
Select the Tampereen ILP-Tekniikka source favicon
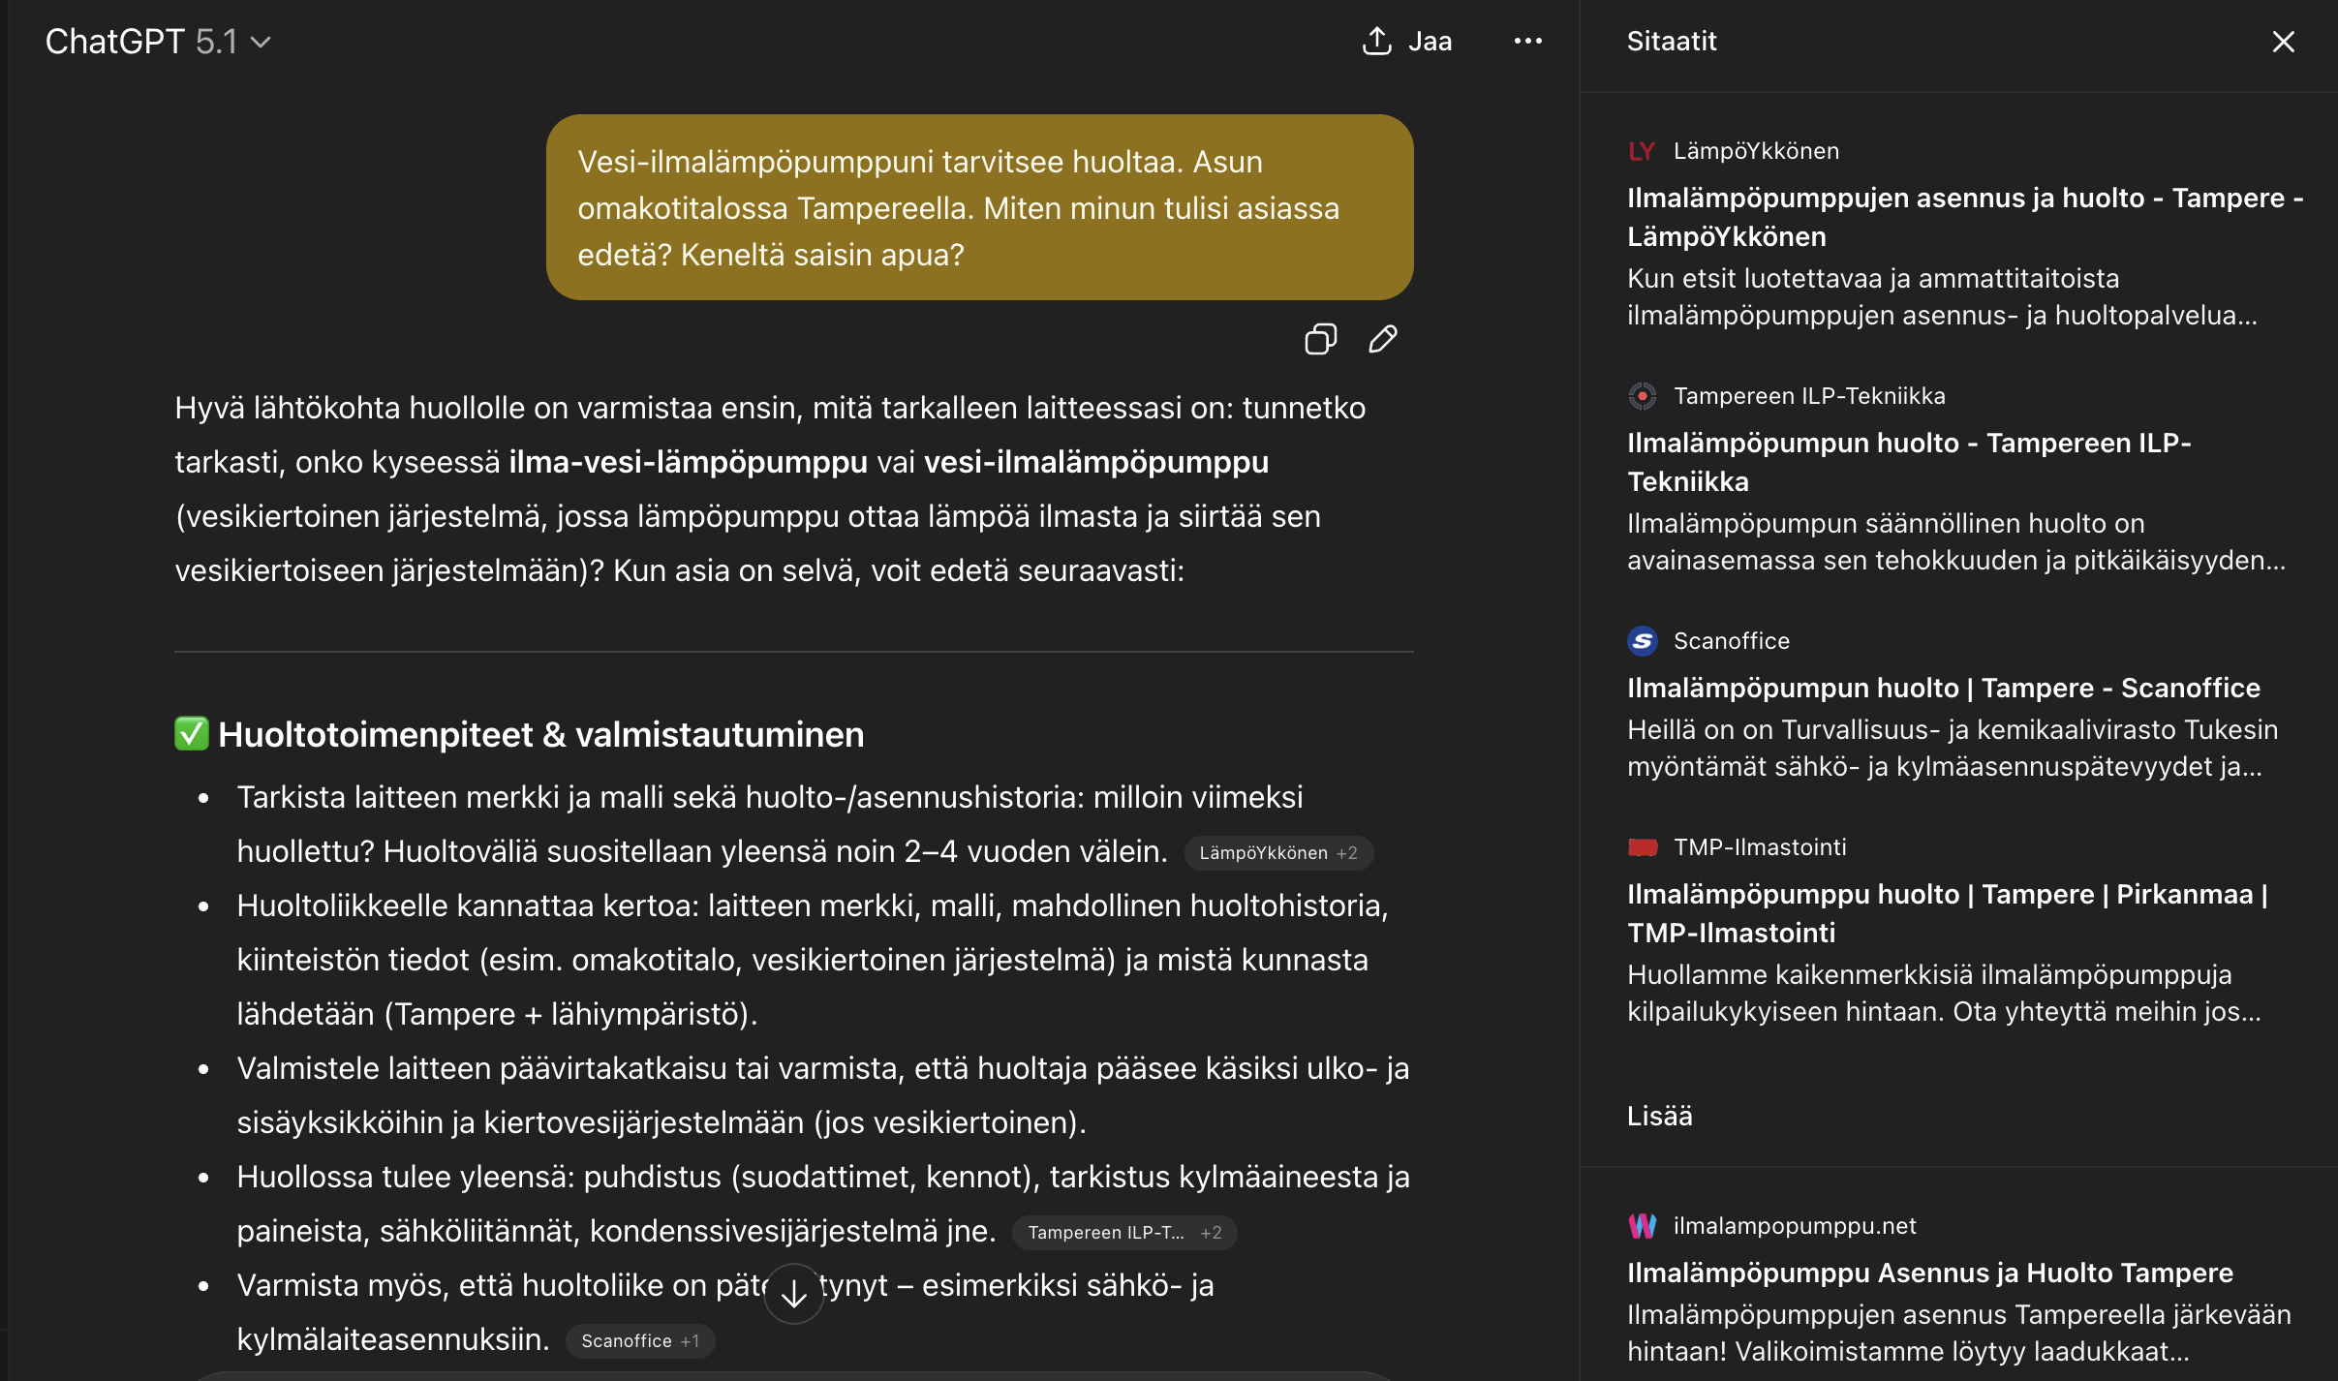[x=1644, y=395]
